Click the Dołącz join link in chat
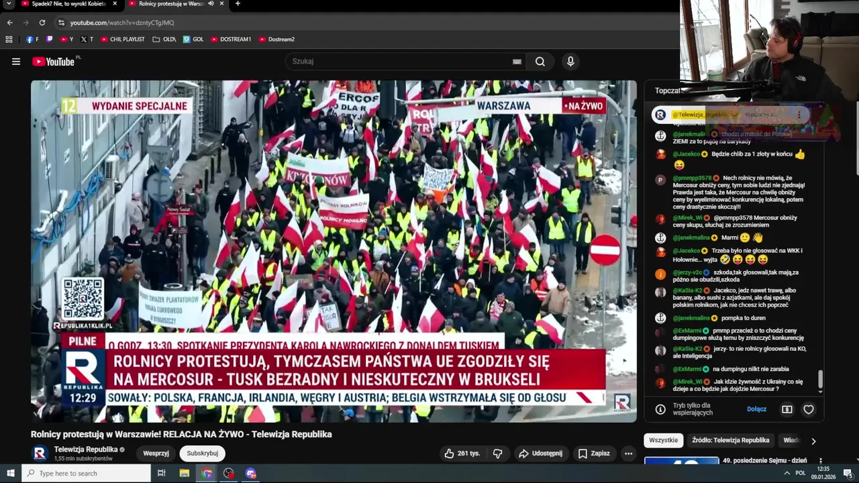This screenshot has width=859, height=483. click(756, 409)
